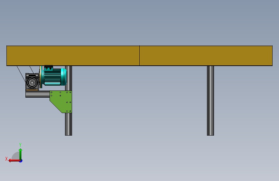
Task: Select the right half of the brown conveyor frame
Action: tap(206, 56)
